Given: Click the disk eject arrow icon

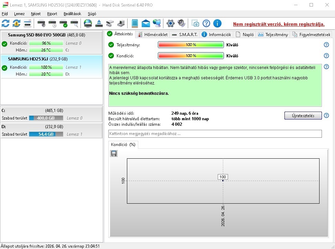Looking at the screenshot, I should click(x=99, y=23).
